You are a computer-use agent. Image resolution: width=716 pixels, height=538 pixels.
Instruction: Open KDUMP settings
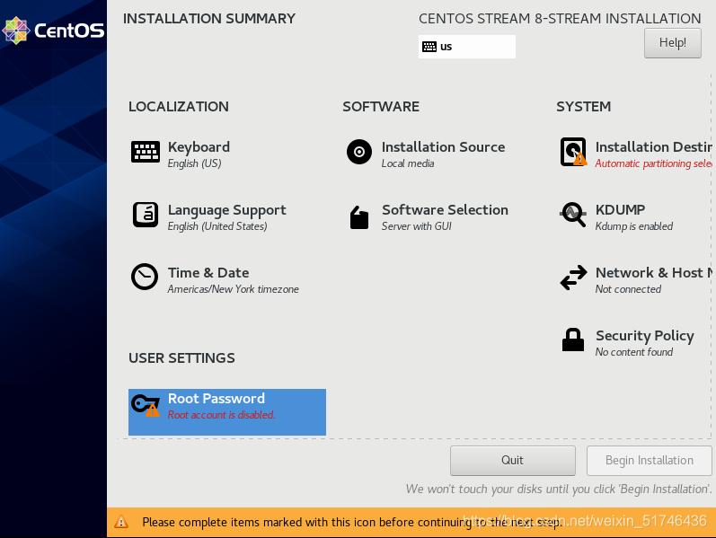click(x=620, y=209)
